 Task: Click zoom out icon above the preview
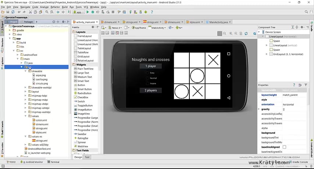(236, 33)
